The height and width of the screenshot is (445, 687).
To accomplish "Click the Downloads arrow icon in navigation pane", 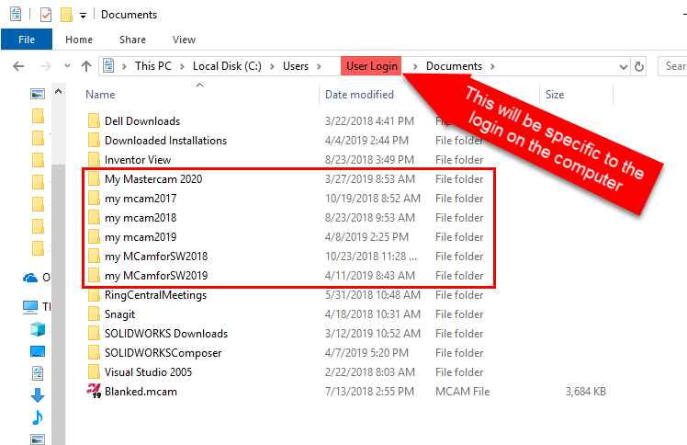I will point(38,395).
